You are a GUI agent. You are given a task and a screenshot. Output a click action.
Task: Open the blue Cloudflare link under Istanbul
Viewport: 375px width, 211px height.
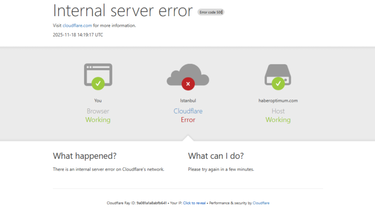(x=188, y=111)
